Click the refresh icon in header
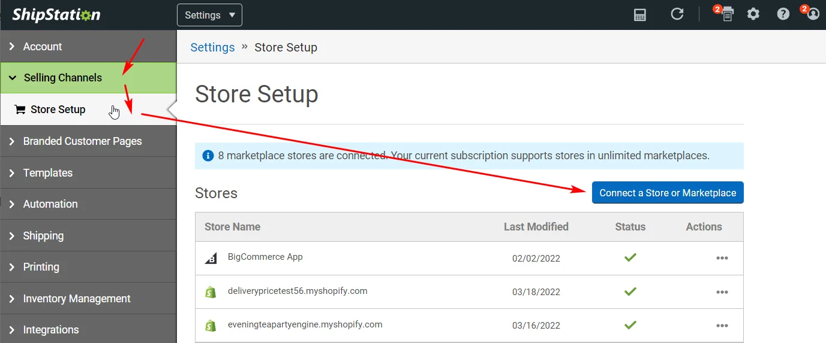Viewport: 826px width, 343px height. coord(677,14)
